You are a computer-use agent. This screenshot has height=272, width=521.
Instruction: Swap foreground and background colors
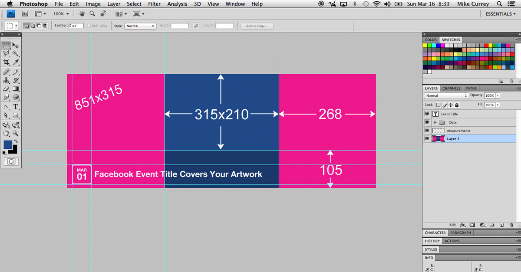click(16, 141)
